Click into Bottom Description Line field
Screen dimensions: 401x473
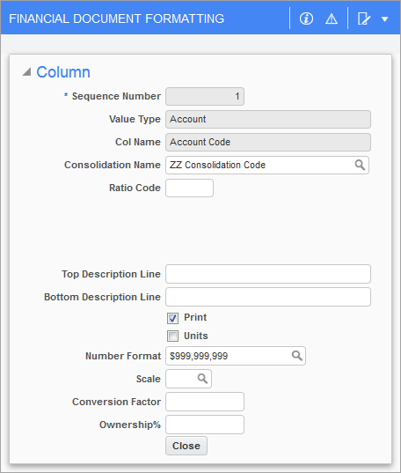tap(268, 297)
